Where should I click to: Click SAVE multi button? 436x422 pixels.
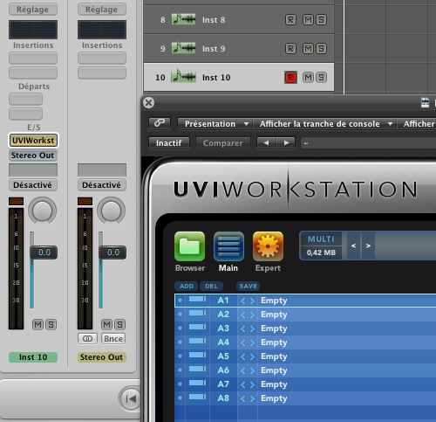pos(248,286)
